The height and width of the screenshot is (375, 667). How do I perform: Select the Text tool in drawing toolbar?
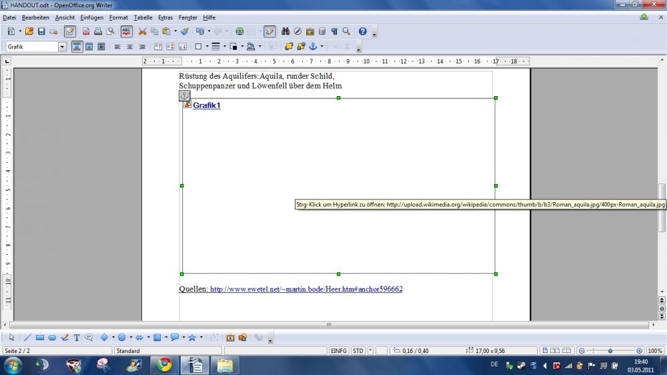(77, 338)
